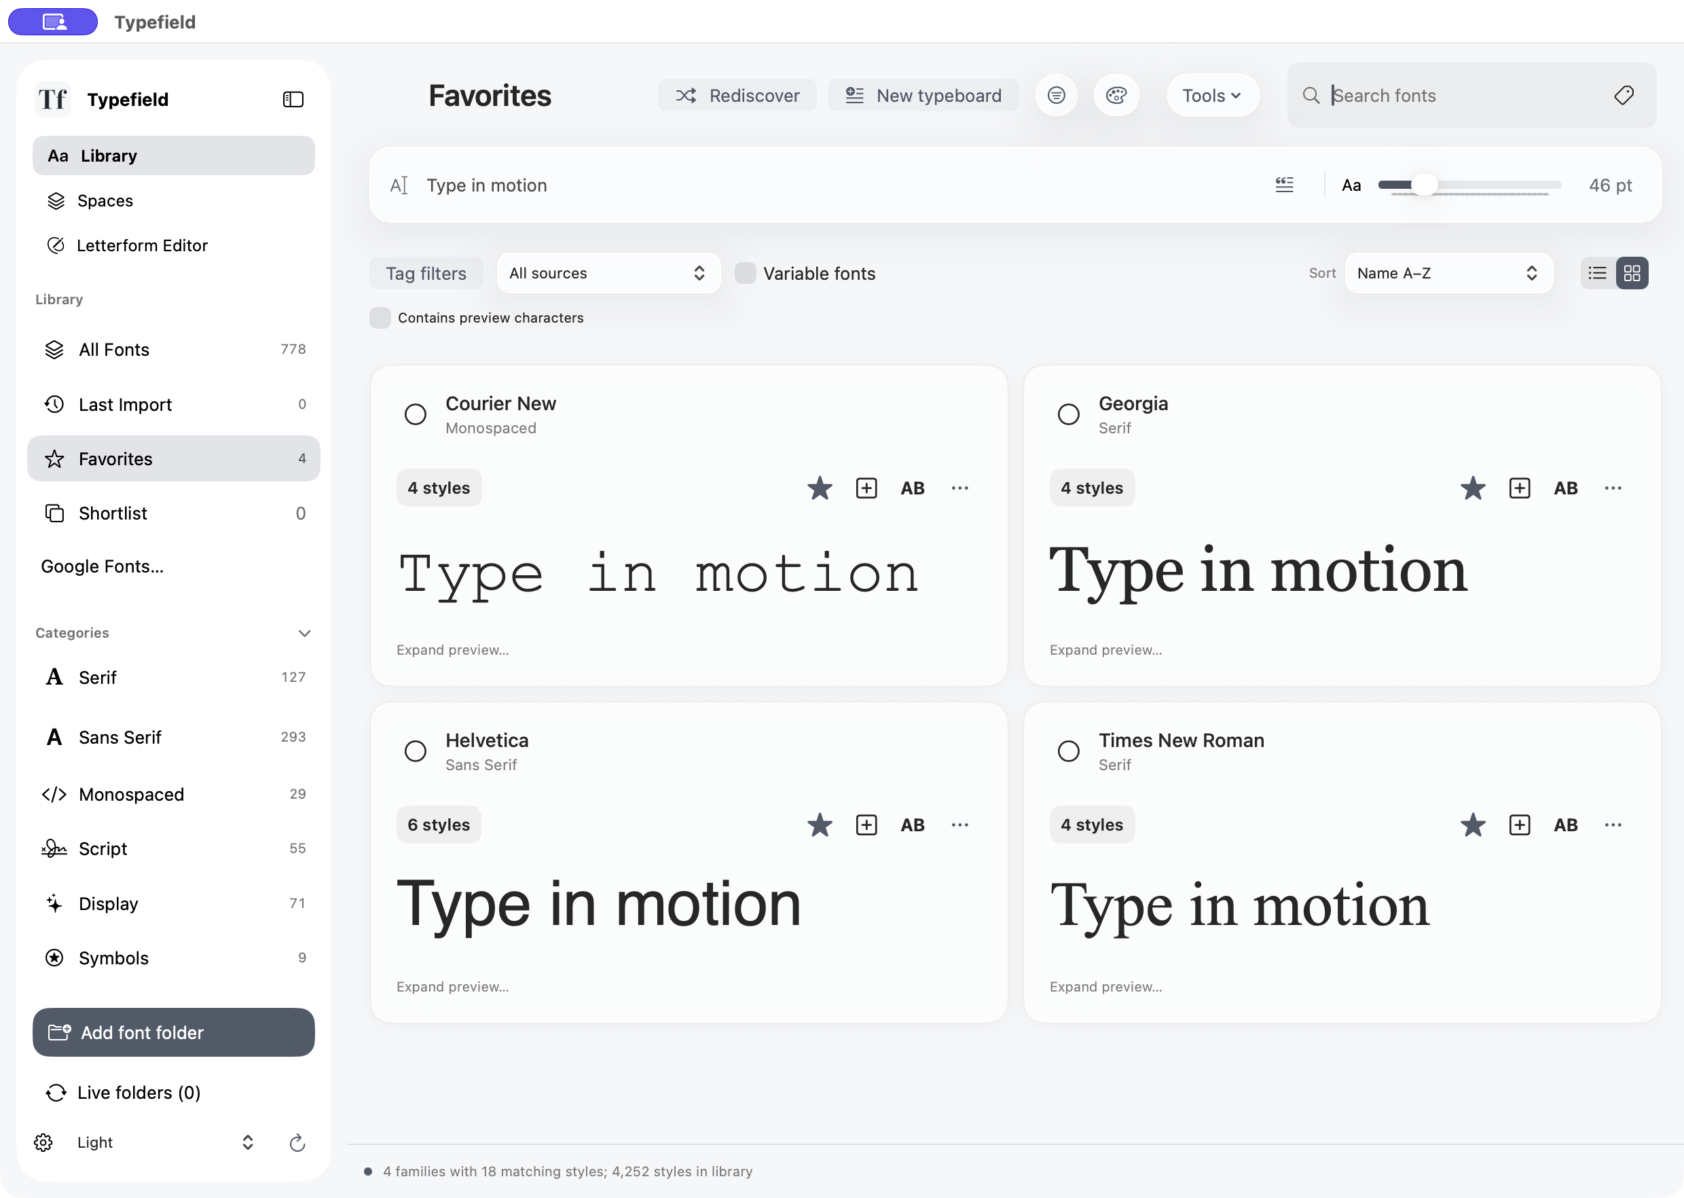Select Courier New radio circle

coord(416,414)
